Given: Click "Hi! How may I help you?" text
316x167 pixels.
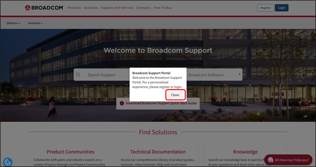Looking at the screenshot, I should [x=291, y=160].
